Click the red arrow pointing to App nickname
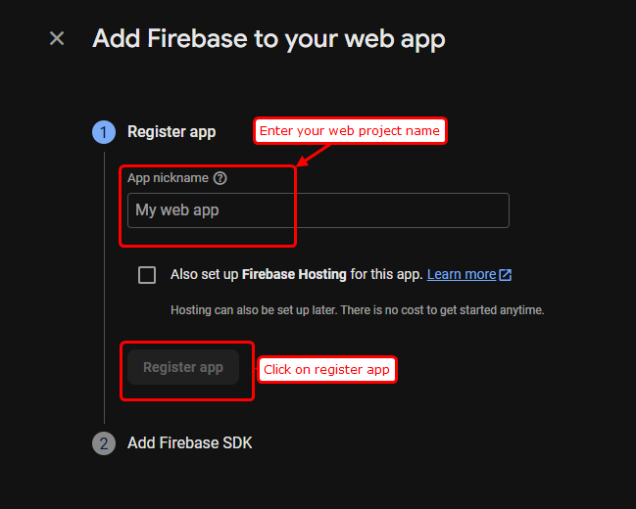This screenshot has height=509, width=636. coord(316,154)
